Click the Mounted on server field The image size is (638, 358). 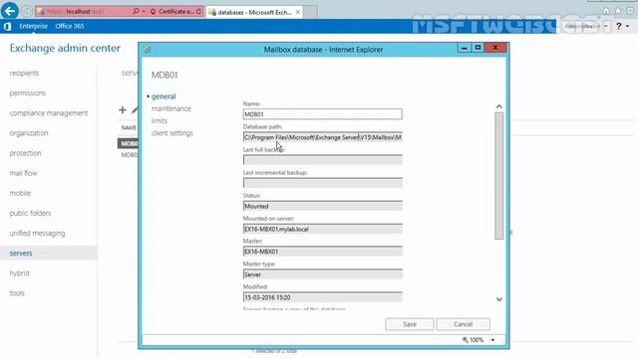coord(323,229)
